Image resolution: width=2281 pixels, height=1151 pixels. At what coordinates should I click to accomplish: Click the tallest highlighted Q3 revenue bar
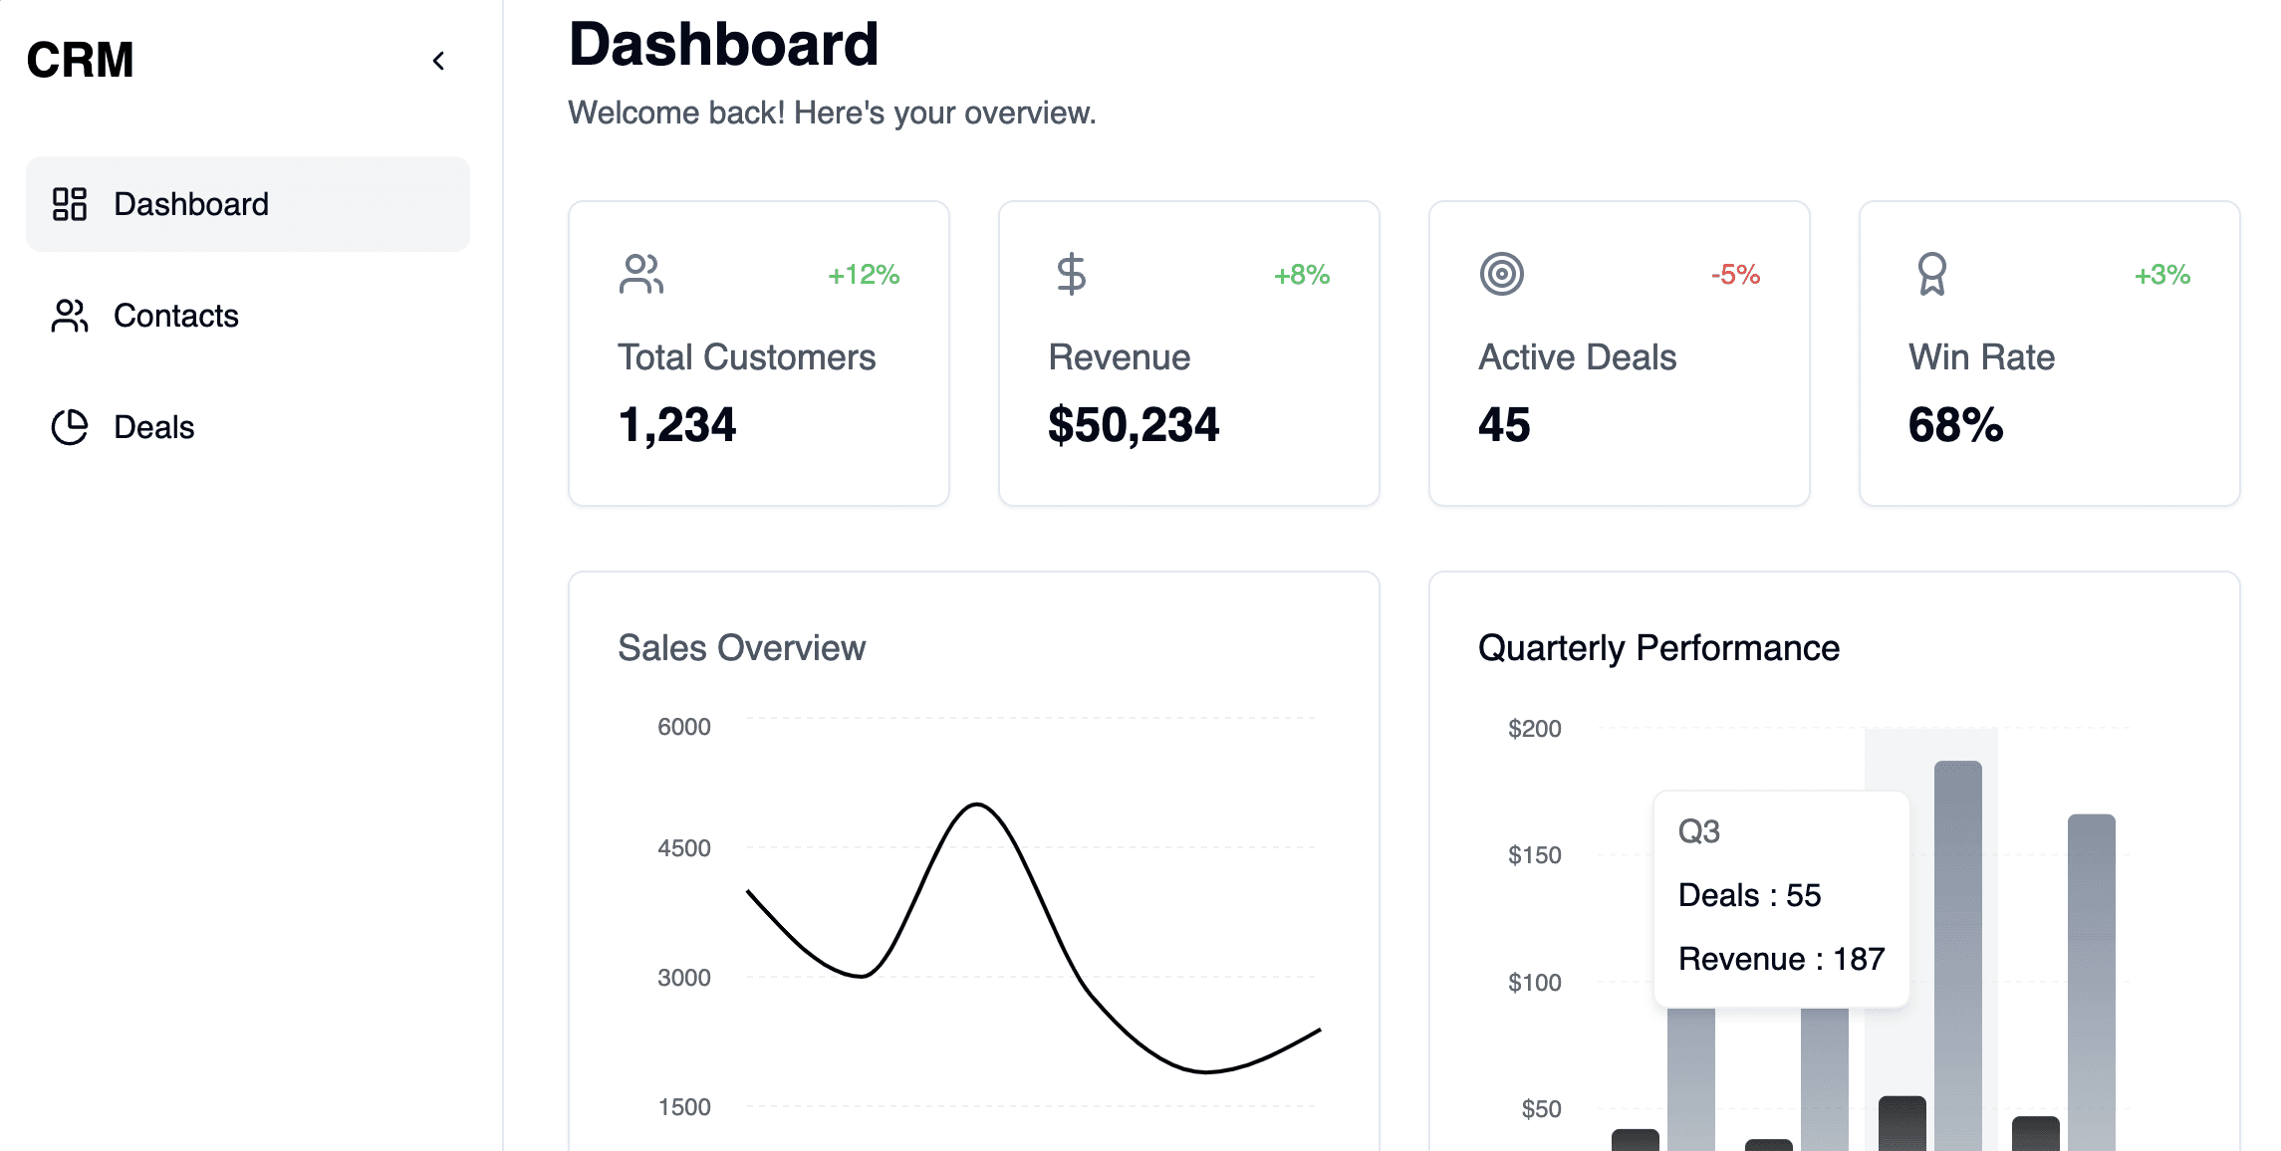pos(1958,956)
